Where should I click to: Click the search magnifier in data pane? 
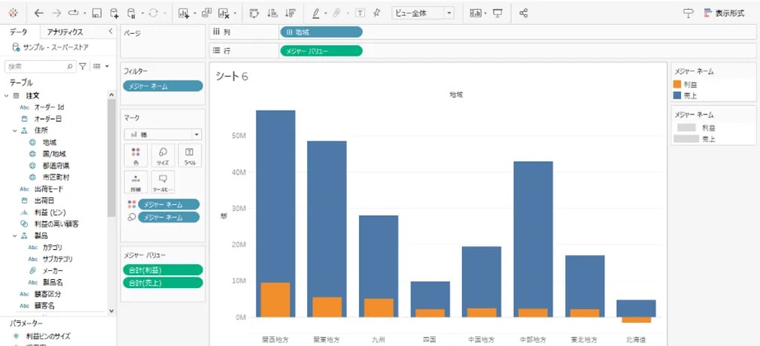[70, 66]
